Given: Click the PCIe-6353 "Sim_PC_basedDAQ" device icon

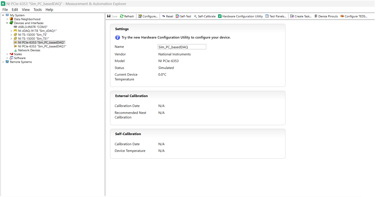Looking at the screenshot, I should pyautogui.click(x=16, y=42).
